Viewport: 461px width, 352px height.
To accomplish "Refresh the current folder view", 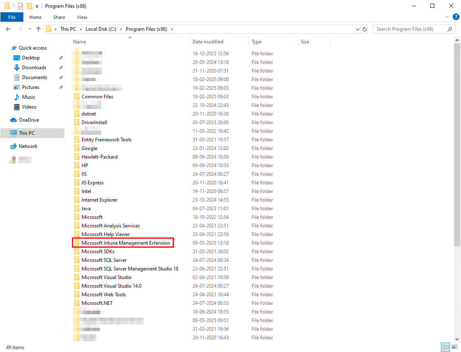I will pyautogui.click(x=365, y=29).
